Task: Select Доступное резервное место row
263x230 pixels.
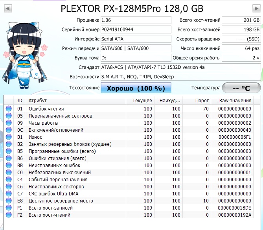Action: [129, 201]
